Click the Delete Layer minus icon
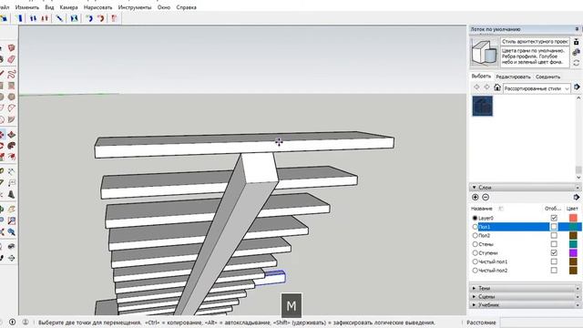This screenshot has width=583, height=328. [486, 198]
